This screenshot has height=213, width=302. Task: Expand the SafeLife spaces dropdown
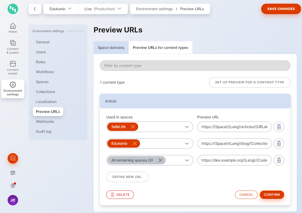(x=187, y=127)
